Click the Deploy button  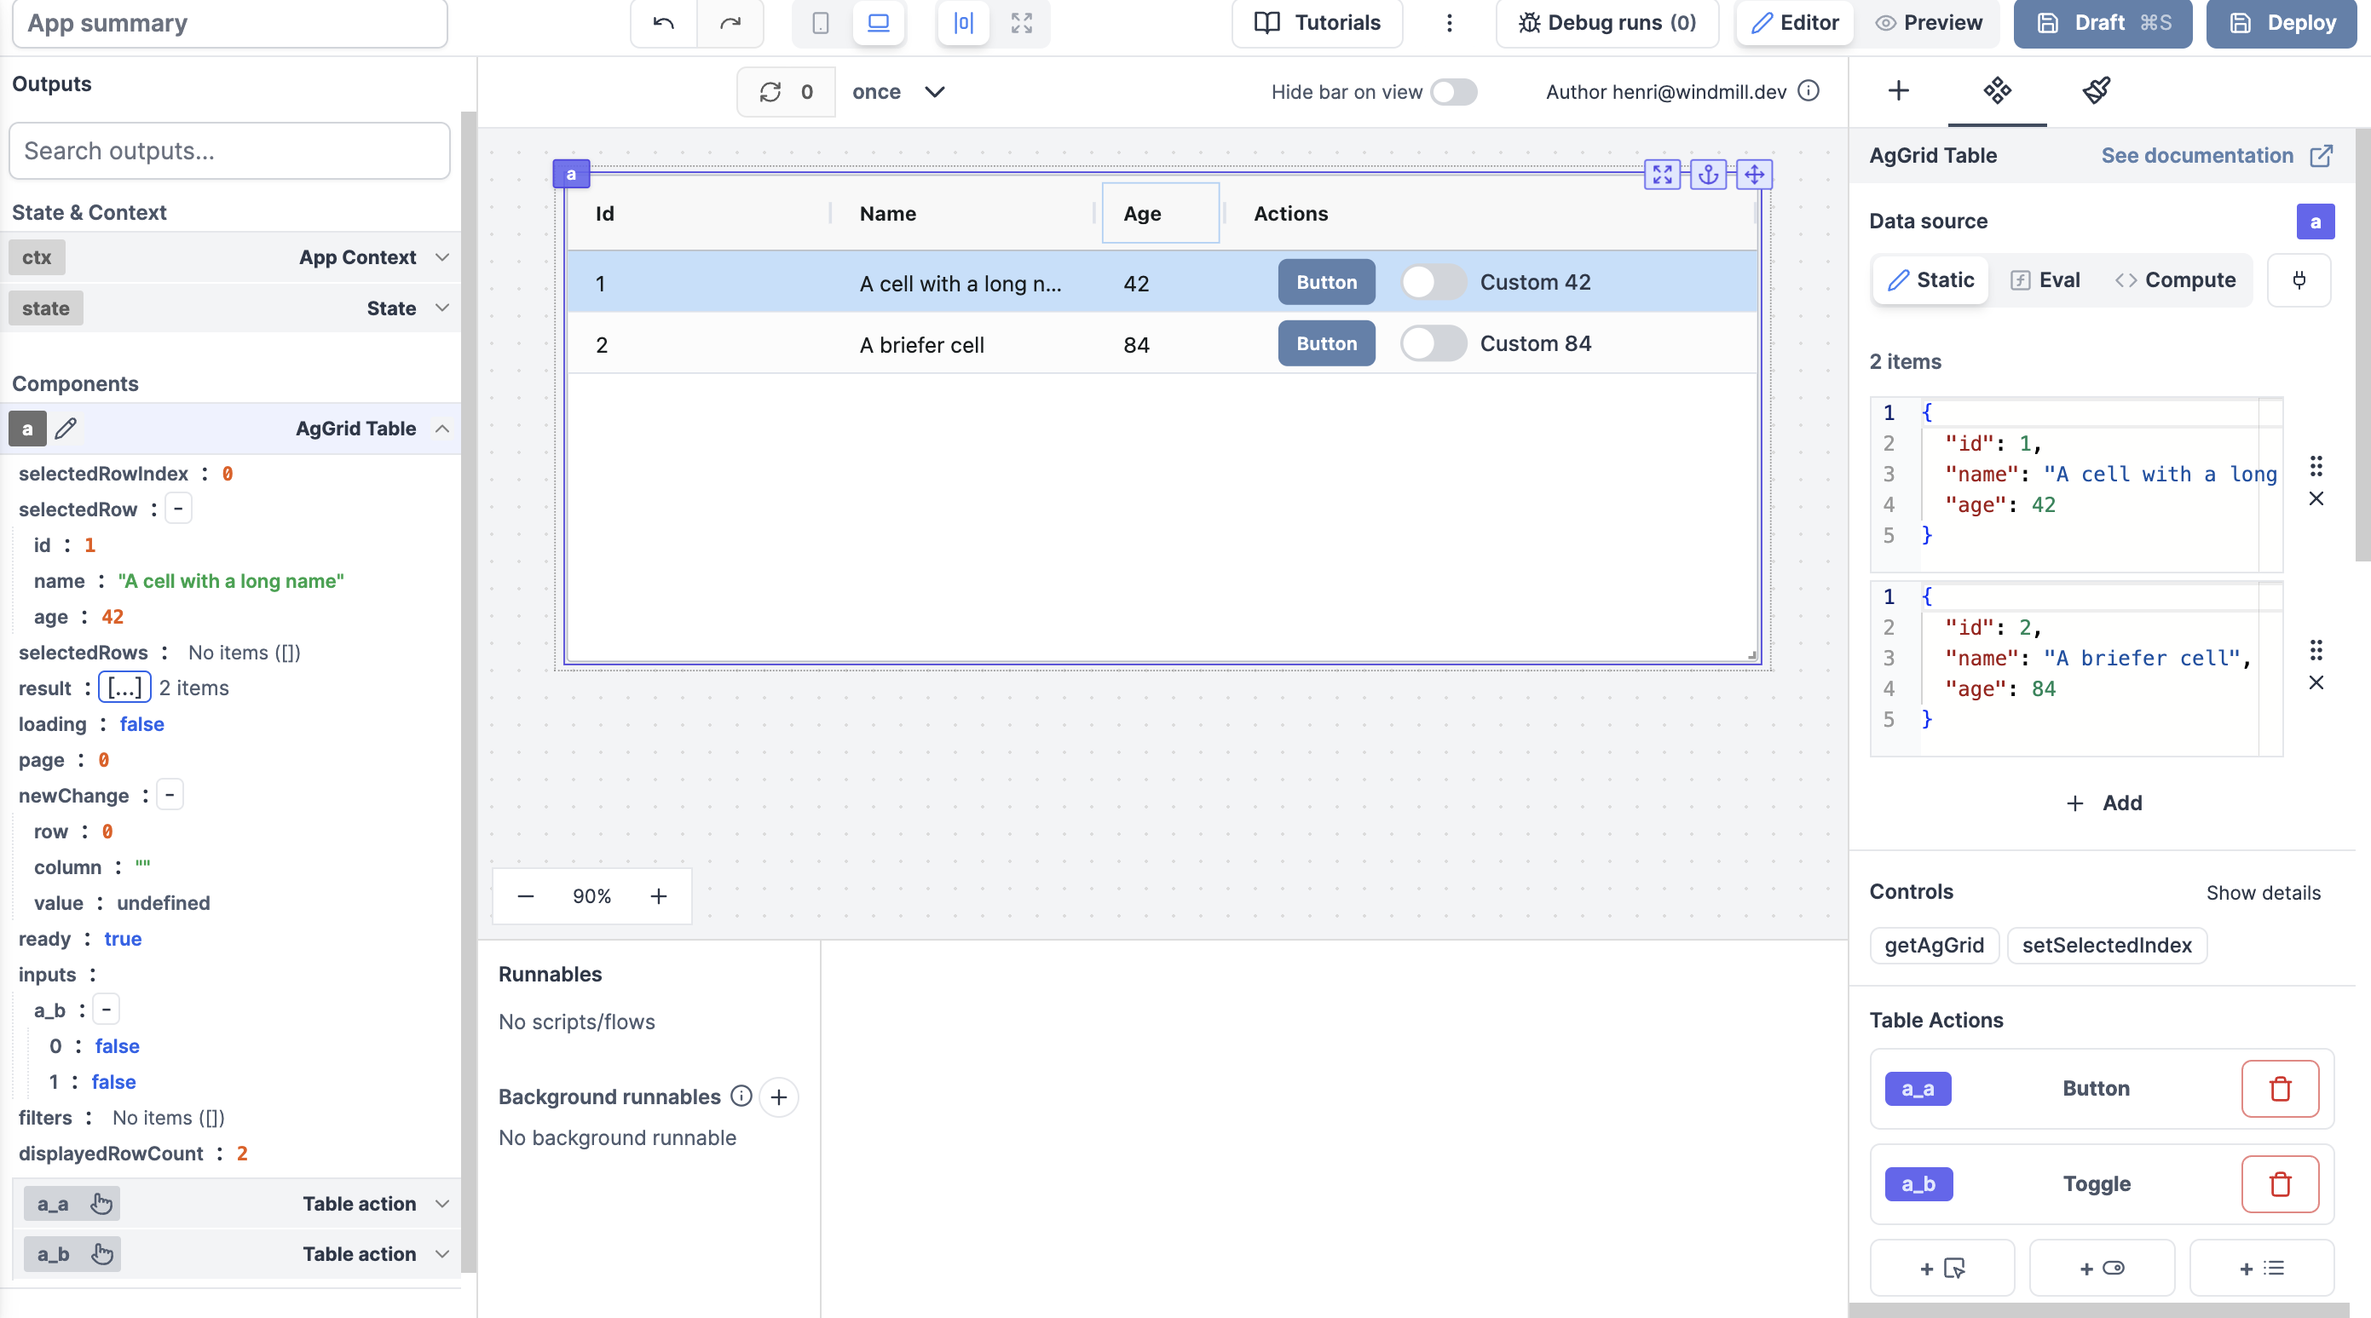pos(2282,23)
